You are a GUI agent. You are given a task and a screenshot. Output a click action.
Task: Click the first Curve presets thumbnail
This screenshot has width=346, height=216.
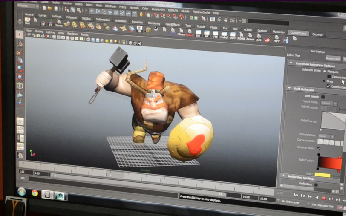pyautogui.click(x=320, y=141)
